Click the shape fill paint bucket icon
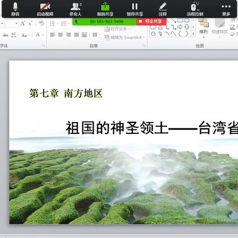This screenshot has height=238, width=238. 233,20
